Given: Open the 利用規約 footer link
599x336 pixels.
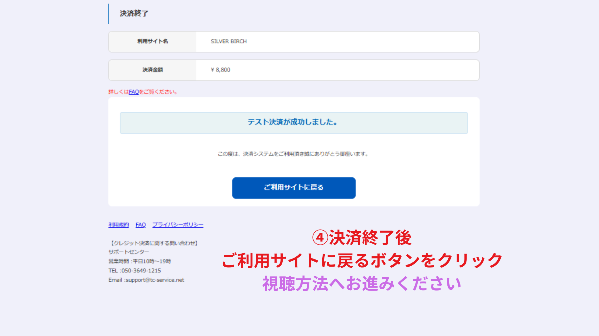Looking at the screenshot, I should tap(119, 225).
